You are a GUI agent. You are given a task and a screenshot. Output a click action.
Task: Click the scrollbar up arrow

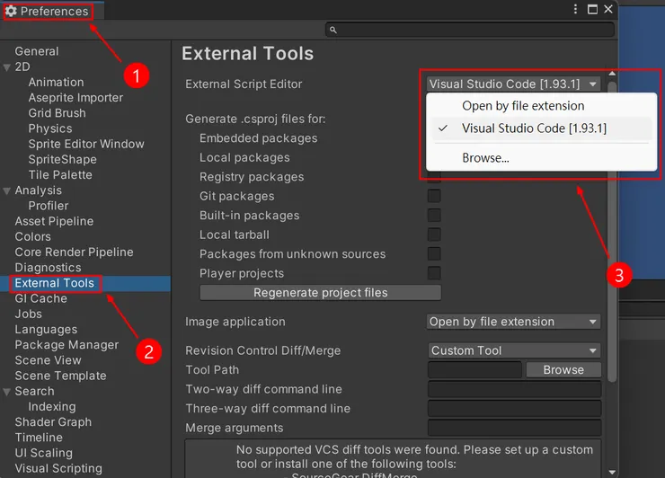point(612,74)
